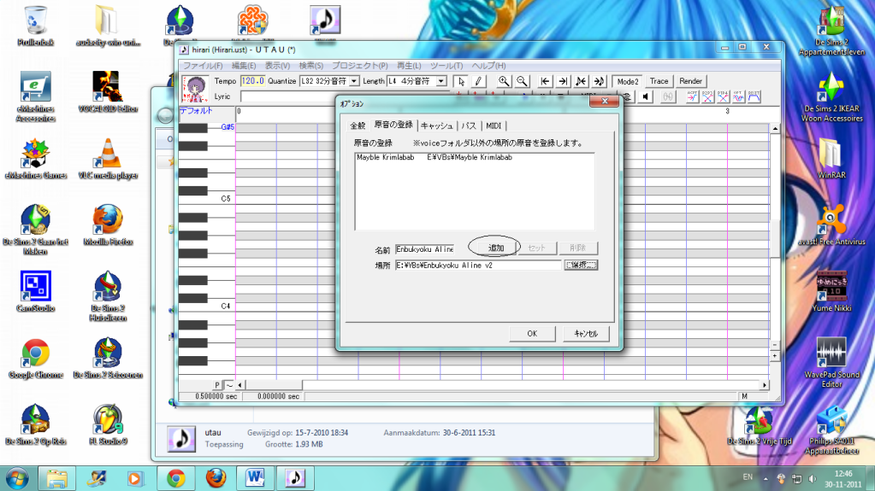
Task: Click the circled 追加 button
Action: click(494, 248)
